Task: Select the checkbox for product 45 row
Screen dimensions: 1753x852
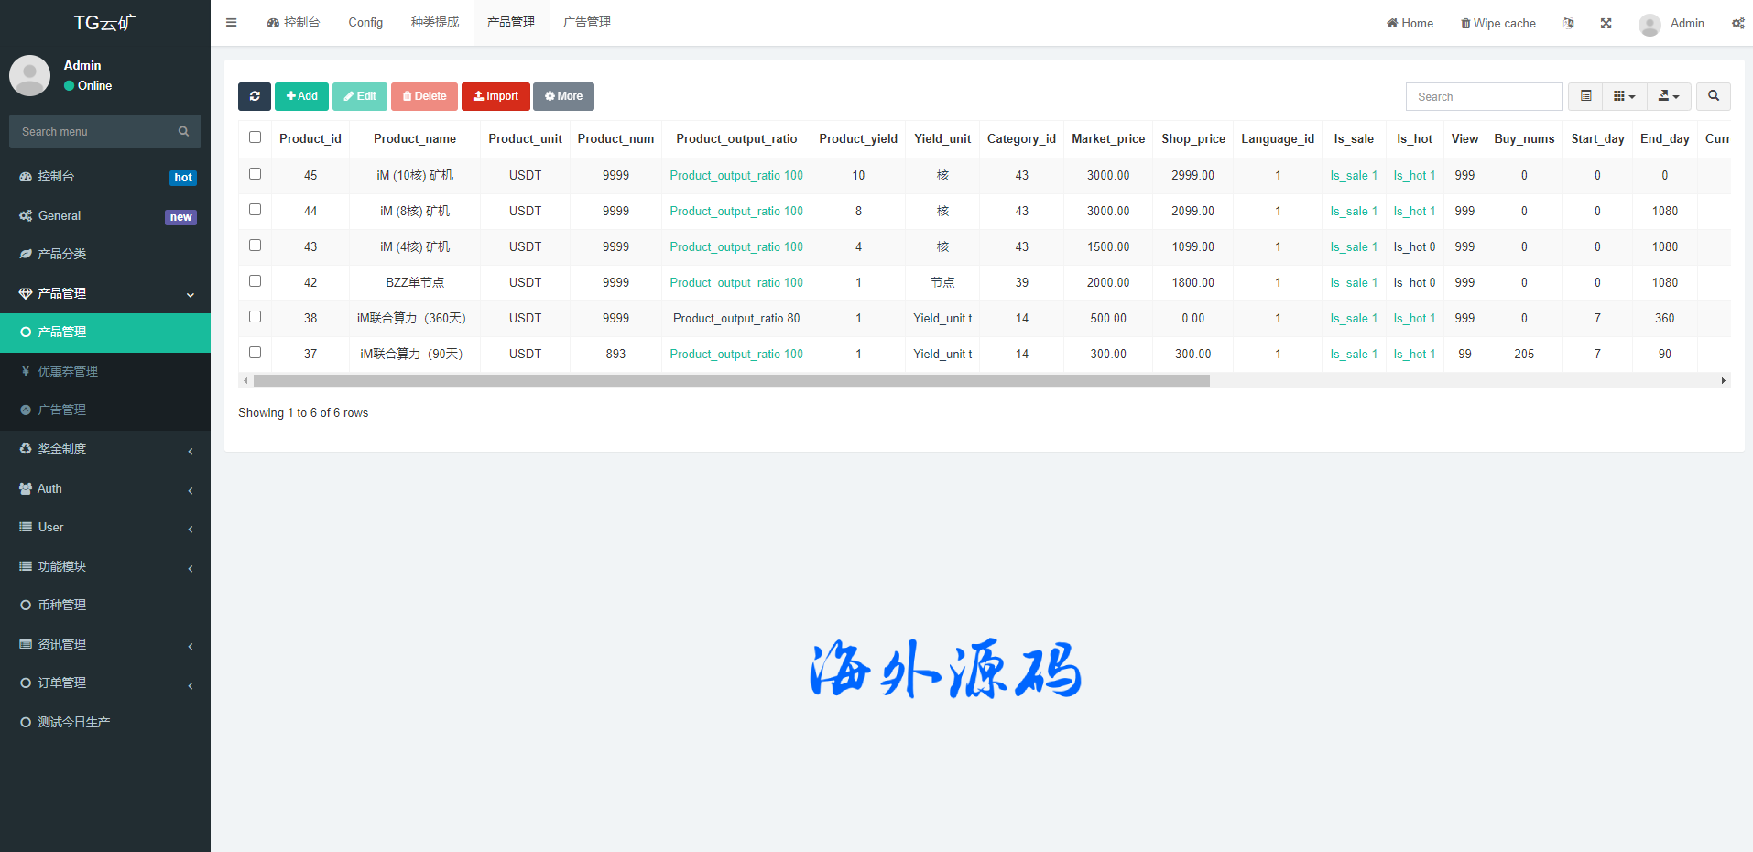Action: [256, 174]
